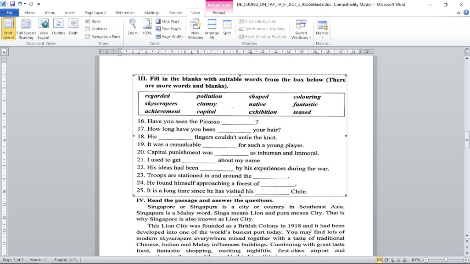Select Page Width zoom
Image resolution: width=470 pixels, height=264 pixels.
click(x=169, y=37)
